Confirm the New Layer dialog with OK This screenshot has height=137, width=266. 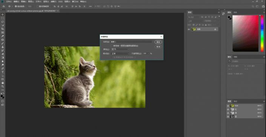coord(158,42)
